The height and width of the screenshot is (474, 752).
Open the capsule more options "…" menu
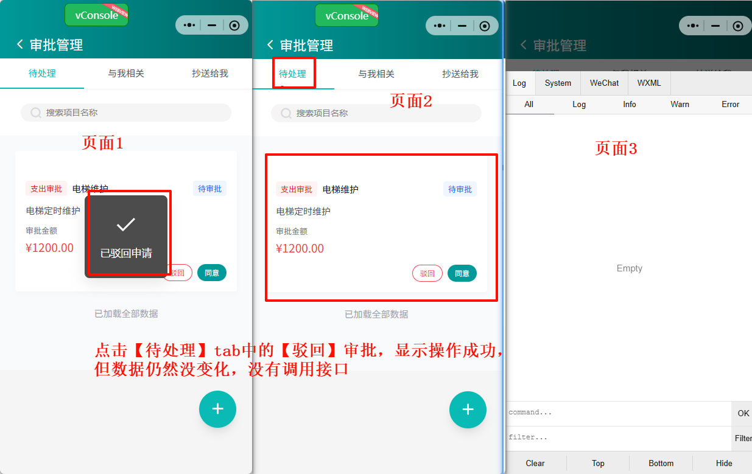coord(189,25)
